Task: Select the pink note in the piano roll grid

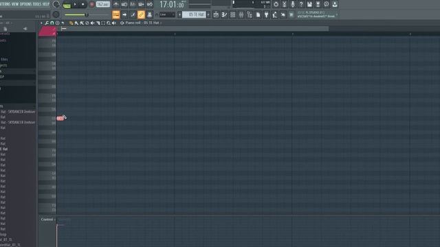Action: point(60,119)
